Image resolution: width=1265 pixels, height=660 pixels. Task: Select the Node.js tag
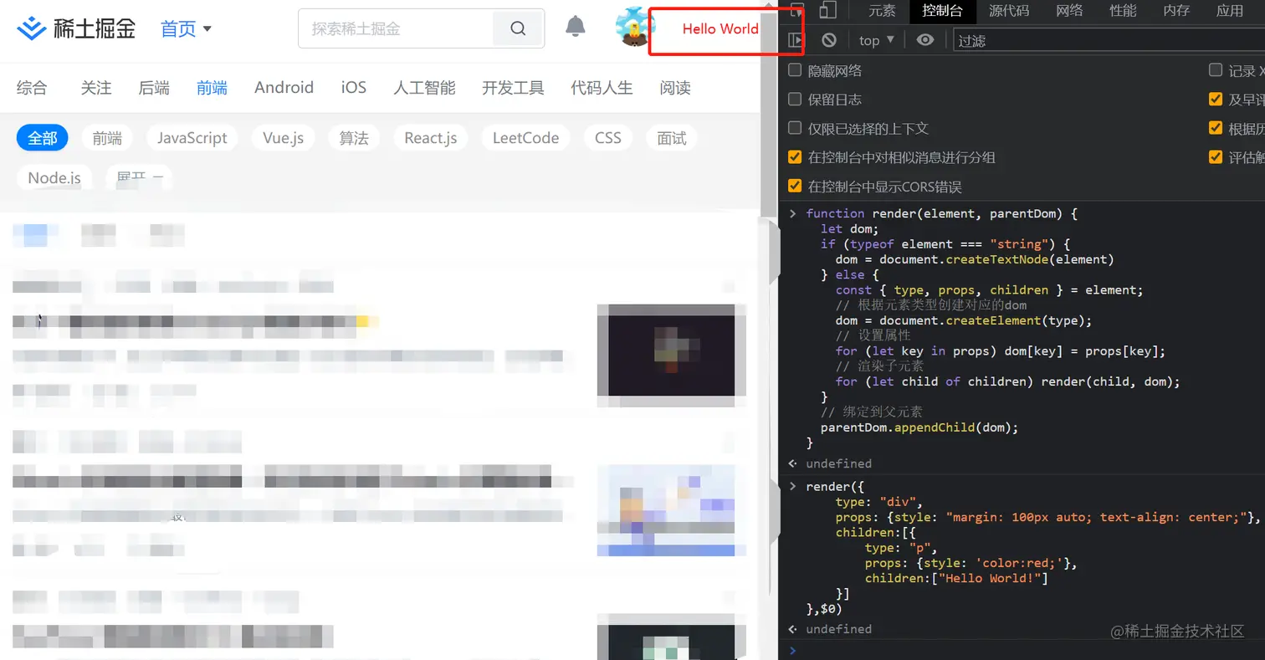click(x=54, y=177)
